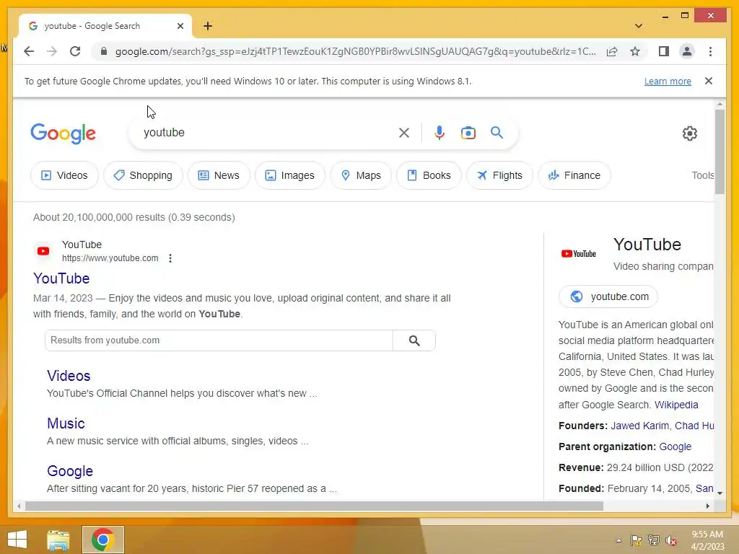Click the YouTube favicon in first result

pos(43,251)
